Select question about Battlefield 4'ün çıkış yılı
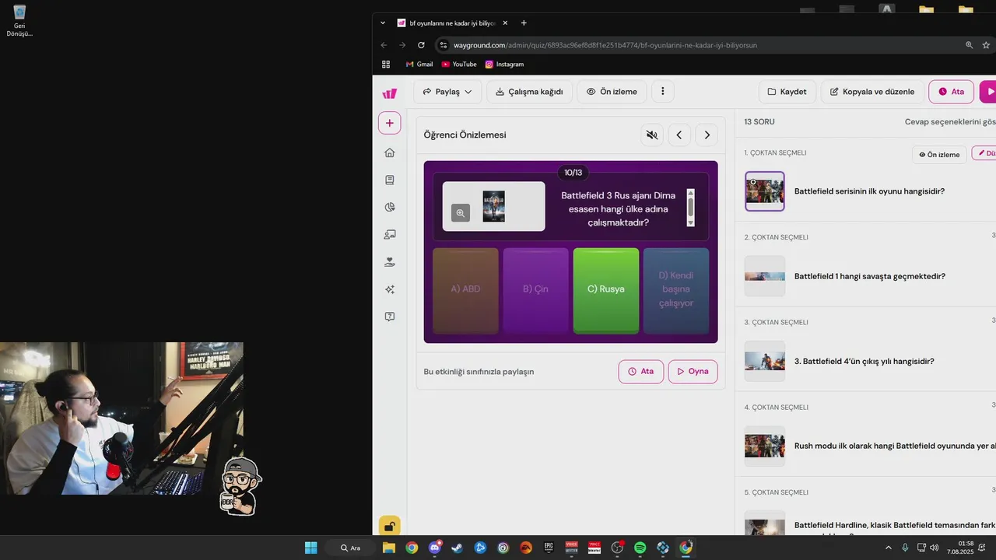Viewport: 996px width, 560px height. pyautogui.click(x=864, y=361)
